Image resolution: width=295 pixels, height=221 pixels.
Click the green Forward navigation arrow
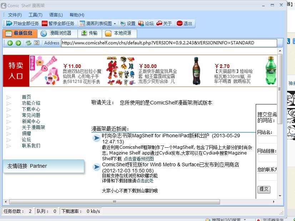point(18,43)
